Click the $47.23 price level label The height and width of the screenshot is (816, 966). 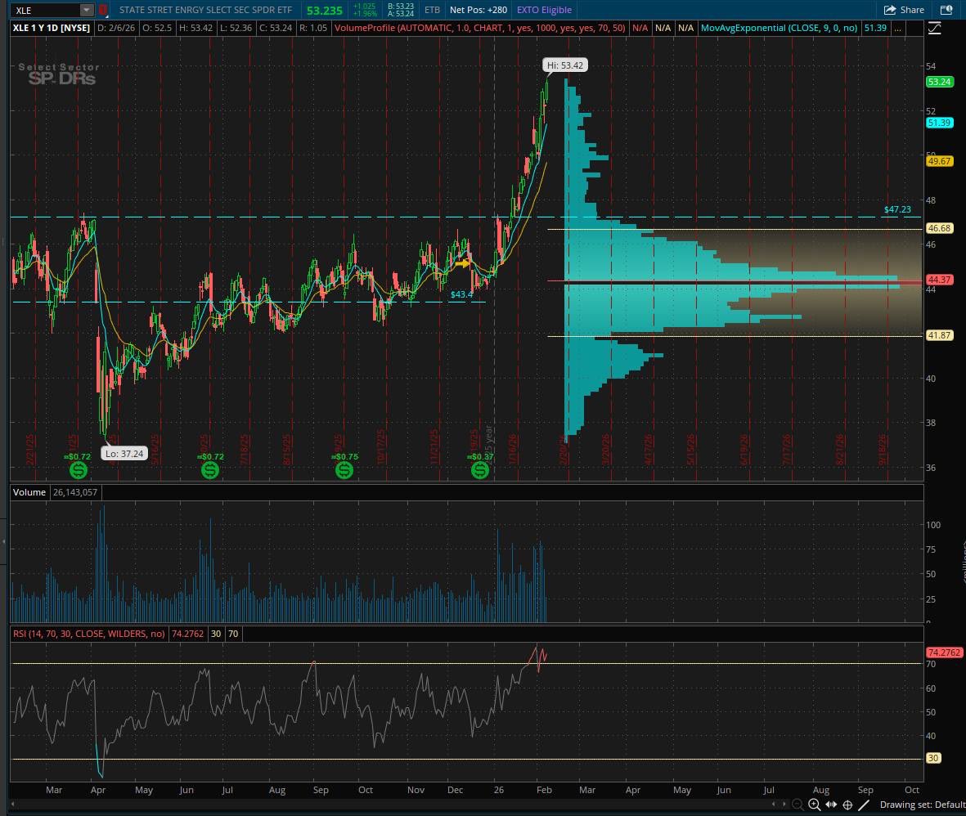pyautogui.click(x=897, y=209)
